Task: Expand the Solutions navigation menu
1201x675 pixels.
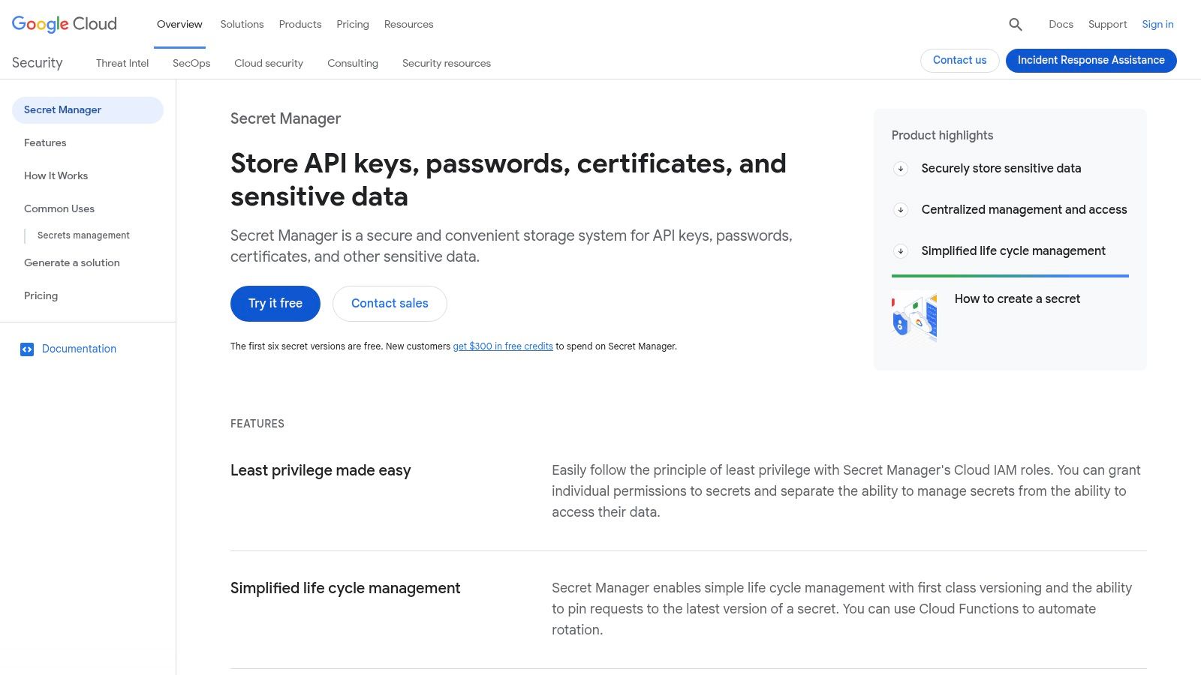Action: (241, 24)
